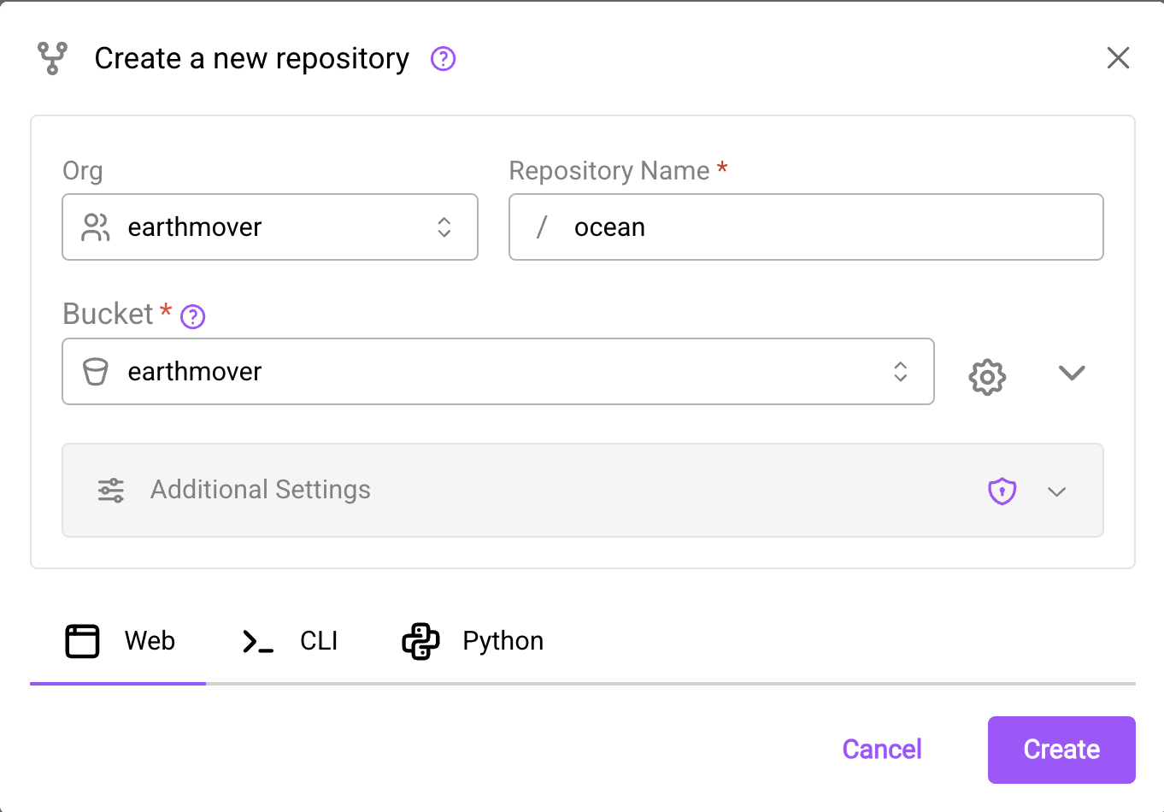1164x812 pixels.
Task: Select the Web tab
Action: 120,641
